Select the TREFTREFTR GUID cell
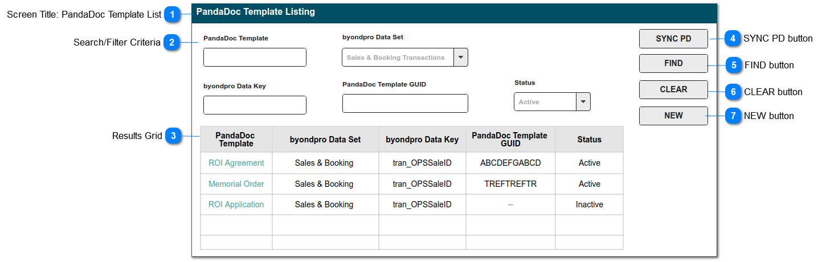This screenshot has width=822, height=262. pos(510,184)
